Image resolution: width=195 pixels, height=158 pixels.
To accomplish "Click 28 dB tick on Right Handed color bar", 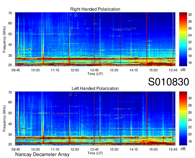I will coord(190,21).
